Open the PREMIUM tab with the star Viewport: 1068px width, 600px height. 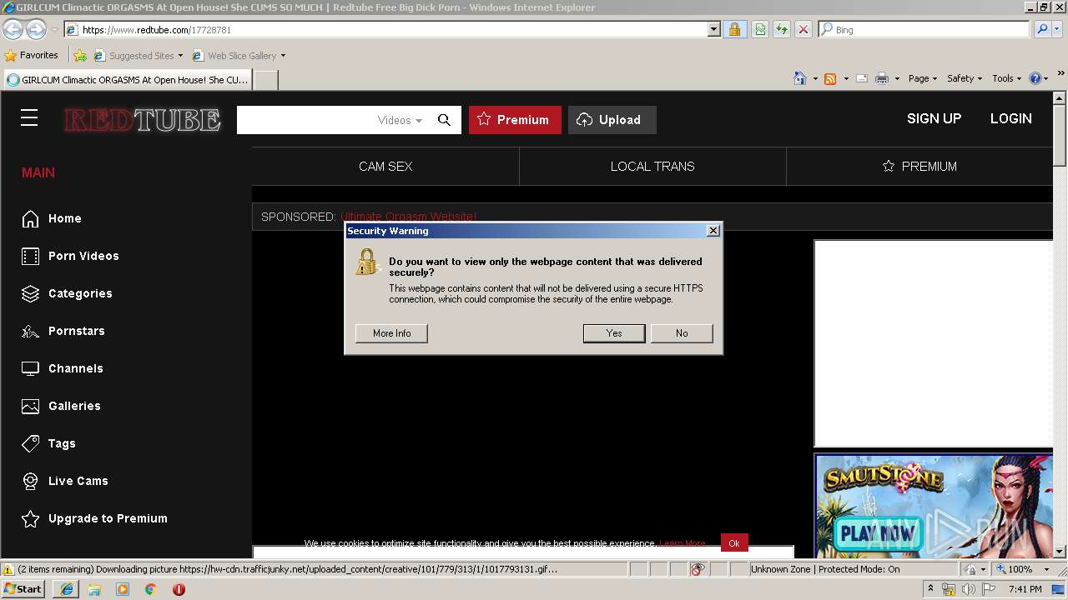pyautogui.click(x=919, y=167)
